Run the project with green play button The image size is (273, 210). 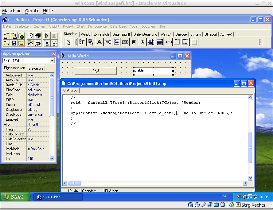click(47, 36)
